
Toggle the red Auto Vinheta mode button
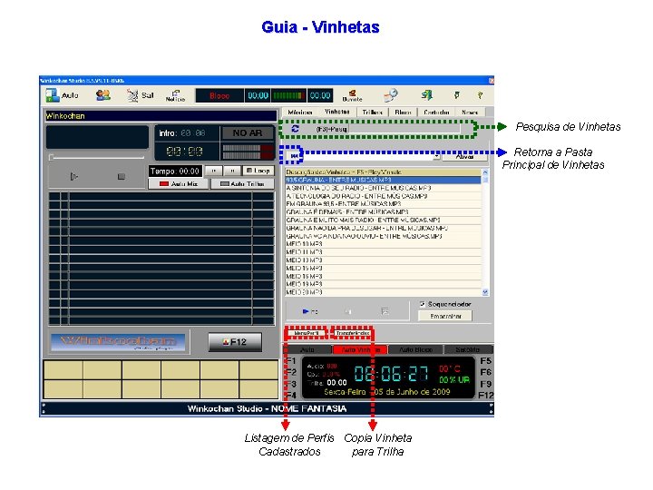click(361, 349)
